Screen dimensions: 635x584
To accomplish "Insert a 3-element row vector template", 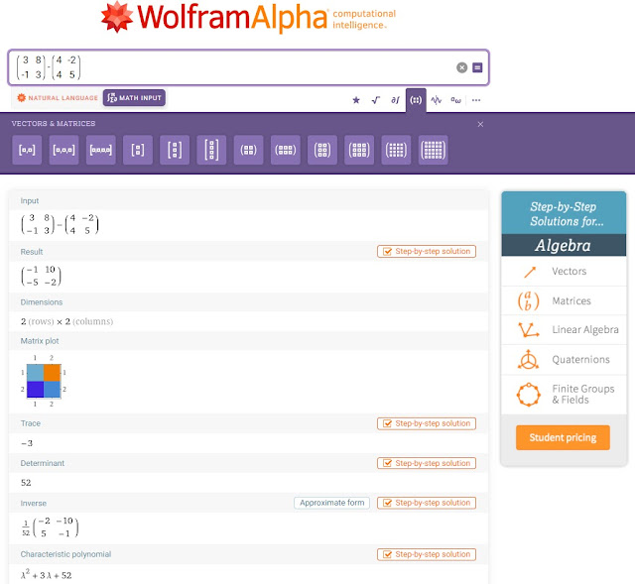I will (x=63, y=150).
